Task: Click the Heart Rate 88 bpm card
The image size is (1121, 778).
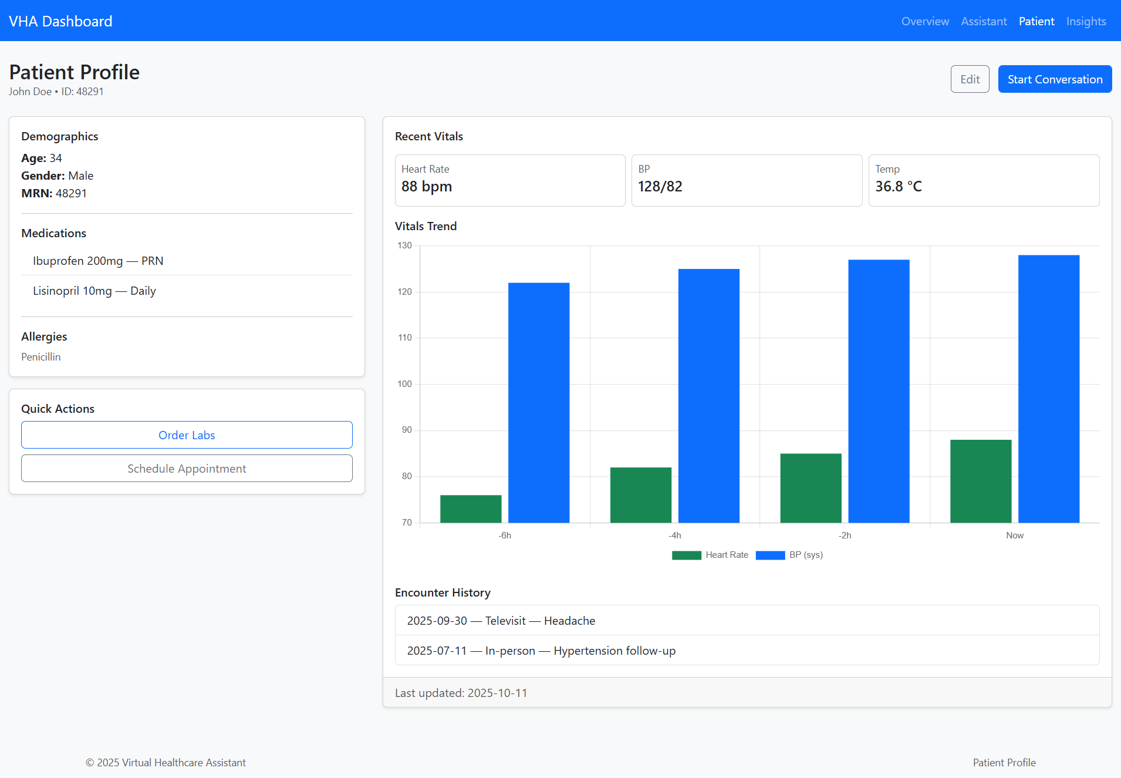Action: pos(509,180)
